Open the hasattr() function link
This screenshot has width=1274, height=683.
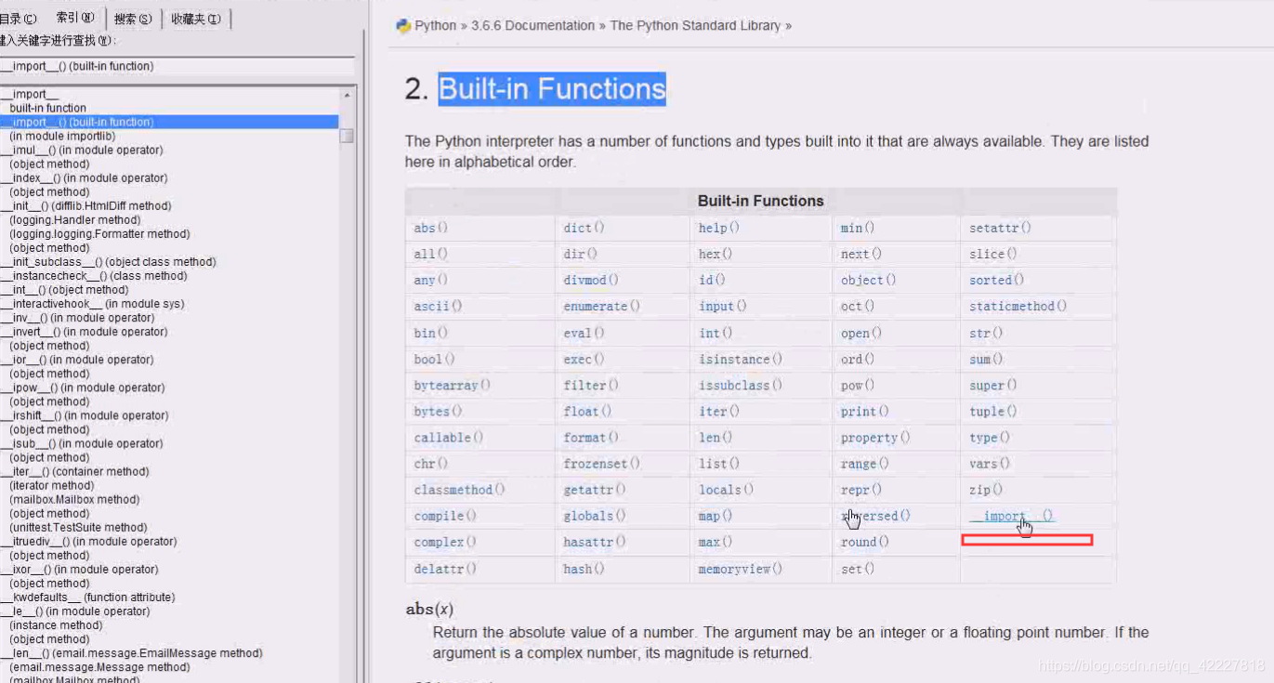pyautogui.click(x=595, y=542)
